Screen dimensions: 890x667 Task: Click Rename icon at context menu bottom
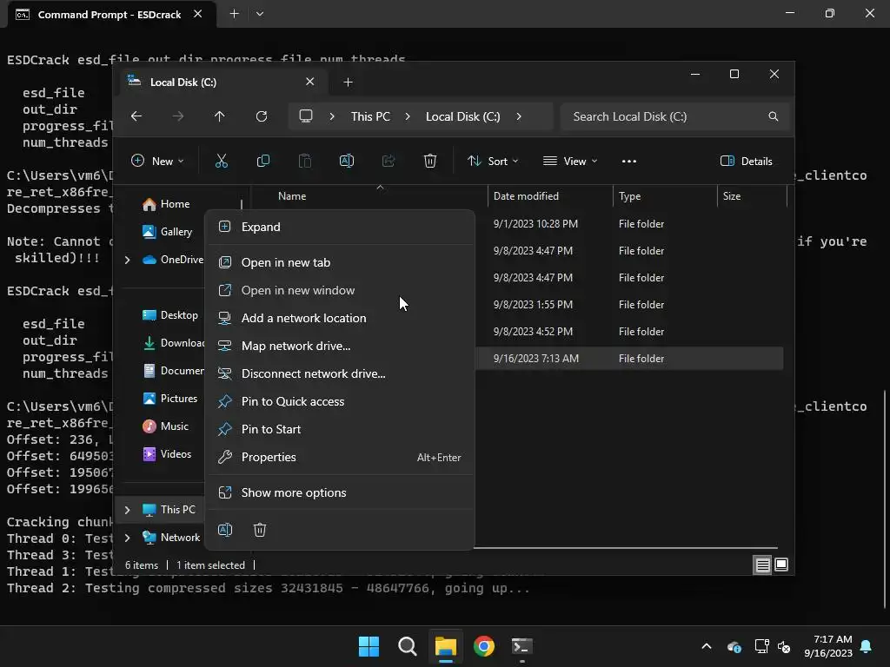(225, 530)
